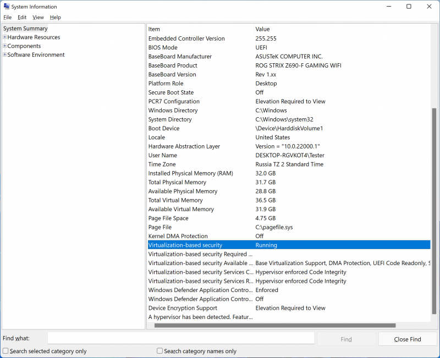Click the Value column header

coord(263,29)
